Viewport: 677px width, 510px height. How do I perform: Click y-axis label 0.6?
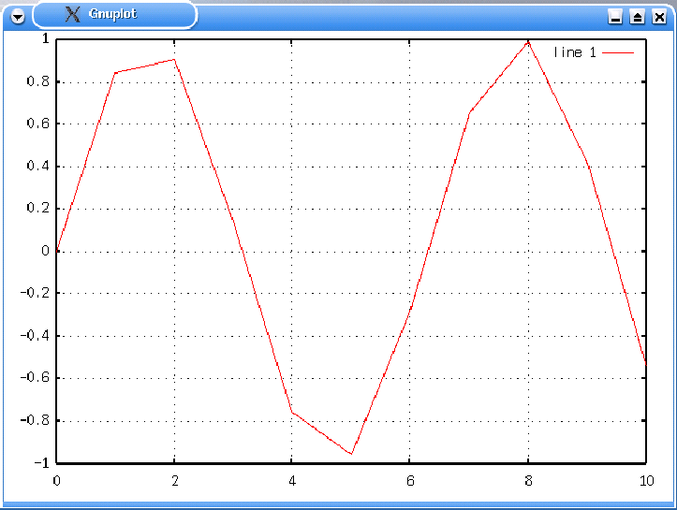(38, 124)
